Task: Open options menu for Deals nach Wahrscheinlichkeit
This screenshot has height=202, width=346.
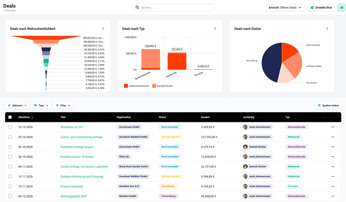Action: [x=103, y=29]
